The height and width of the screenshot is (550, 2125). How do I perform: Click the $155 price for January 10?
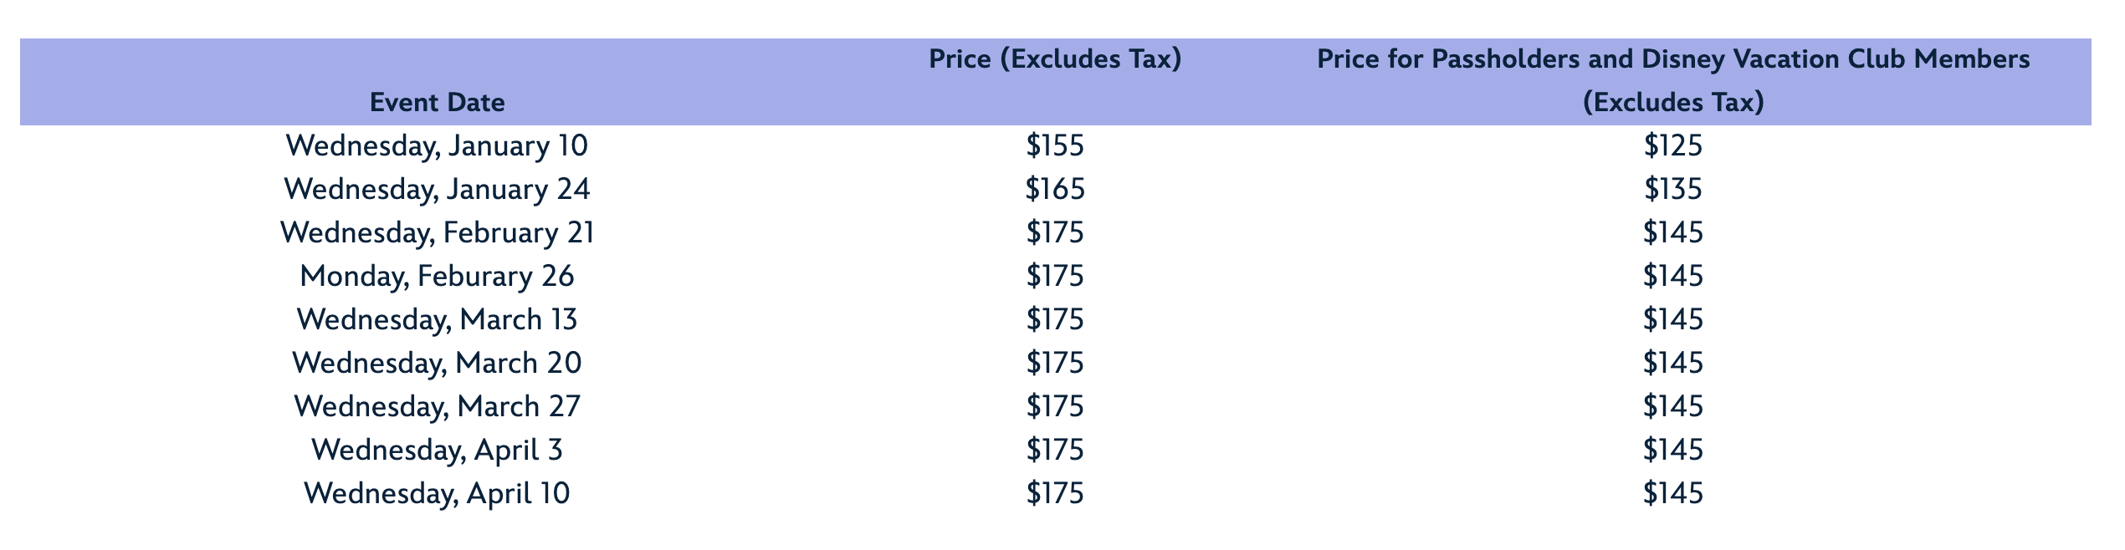coord(1055,146)
